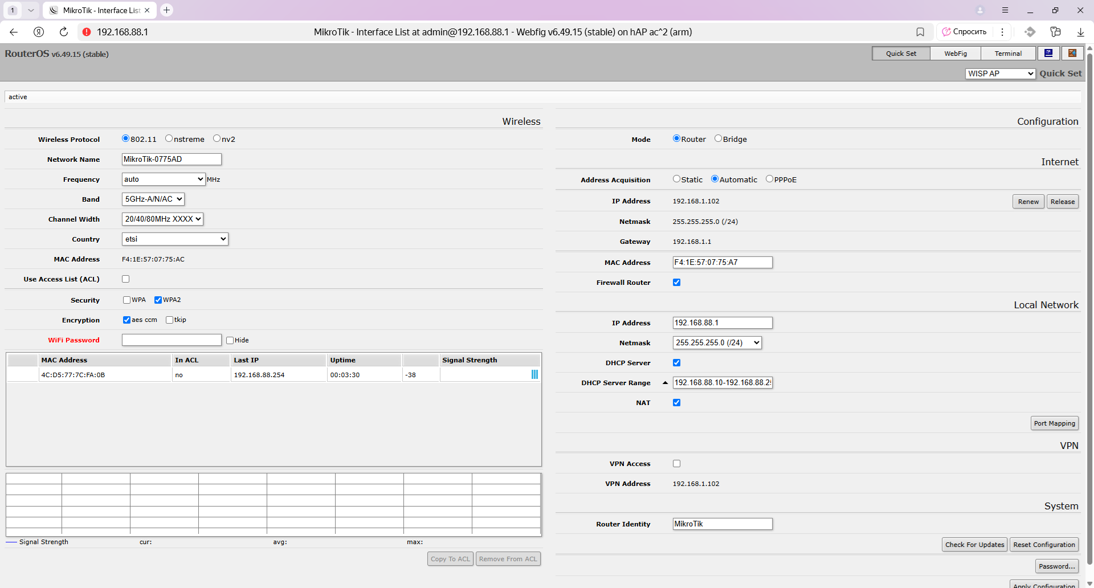Image resolution: width=1094 pixels, height=588 pixels.
Task: Toggle the WPA2 security checkbox
Action: (158, 300)
